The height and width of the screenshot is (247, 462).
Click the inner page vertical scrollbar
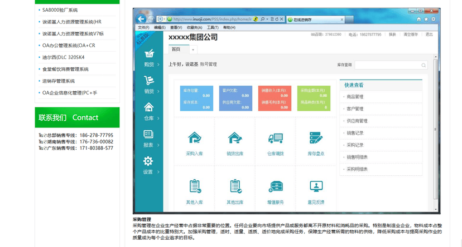pos(435,129)
